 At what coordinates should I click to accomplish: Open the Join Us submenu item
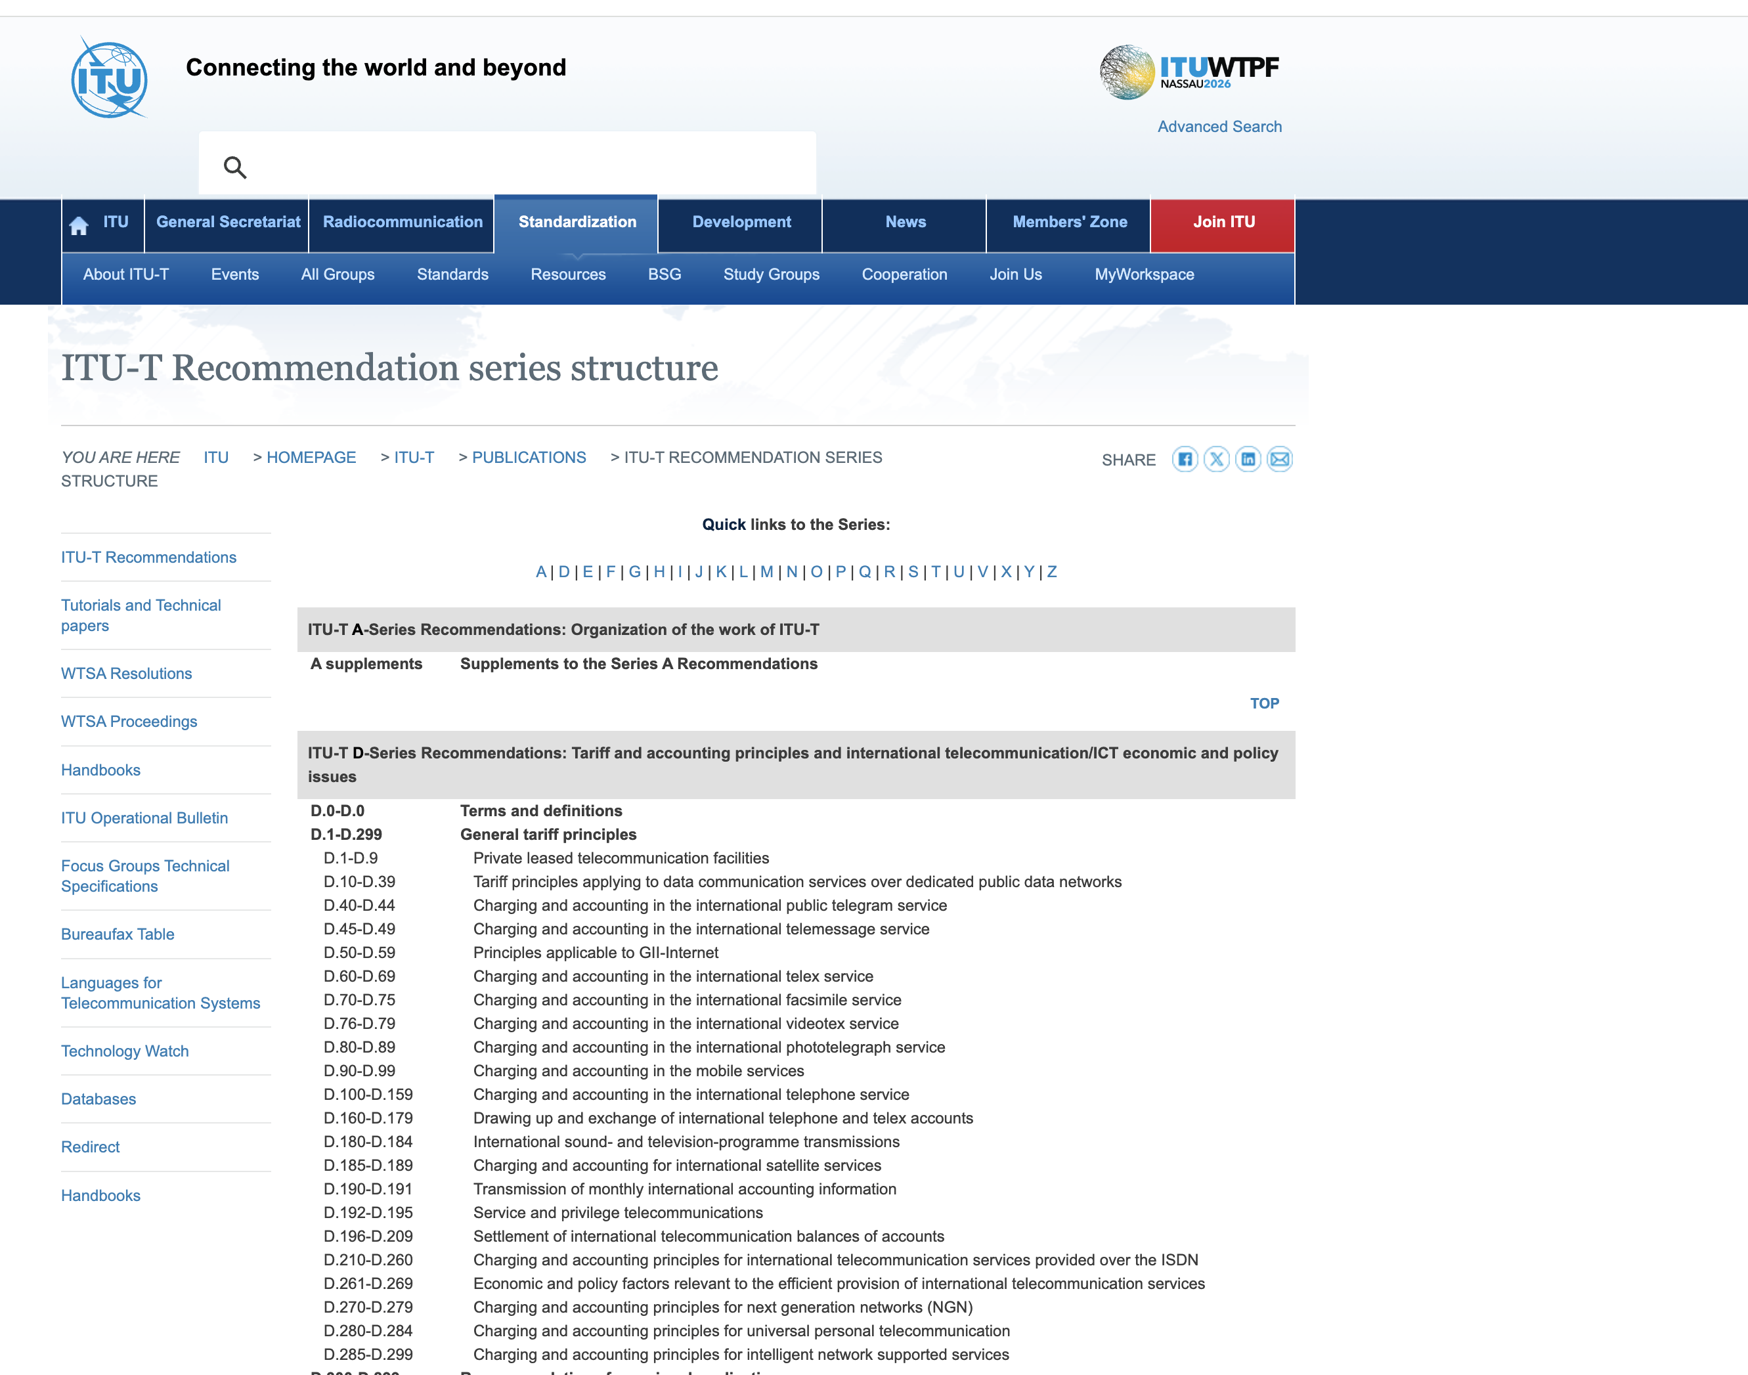click(x=1016, y=274)
